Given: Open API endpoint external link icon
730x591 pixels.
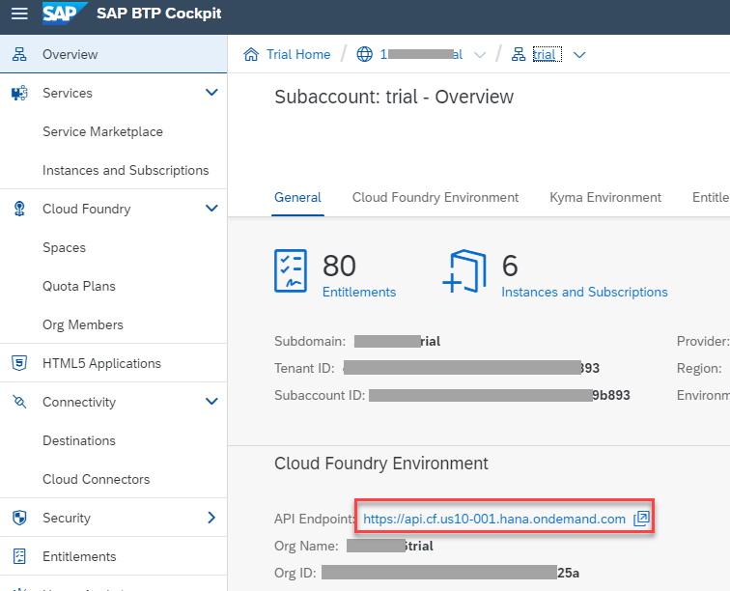Looking at the screenshot, I should [641, 519].
